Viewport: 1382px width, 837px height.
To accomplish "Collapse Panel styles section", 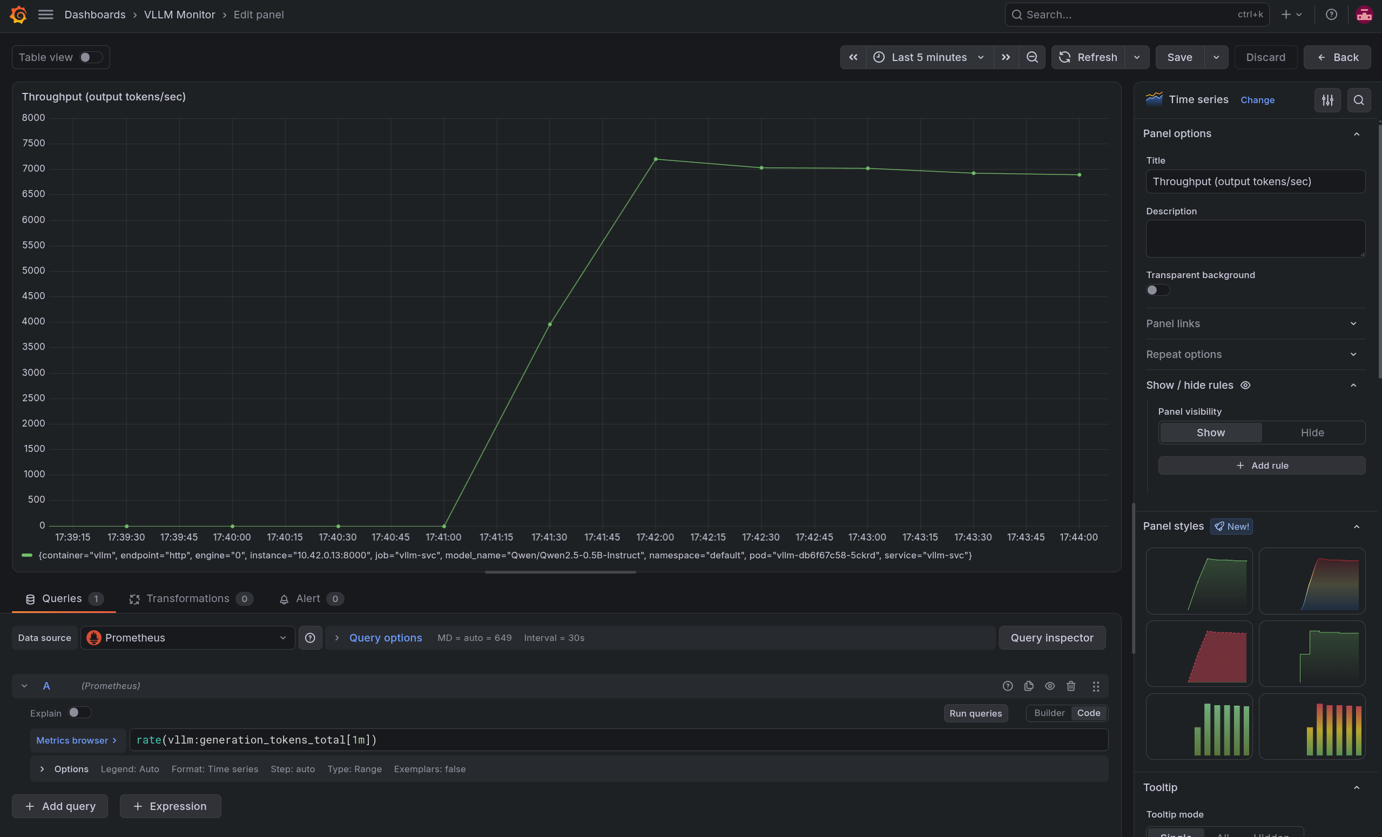I will click(1356, 526).
